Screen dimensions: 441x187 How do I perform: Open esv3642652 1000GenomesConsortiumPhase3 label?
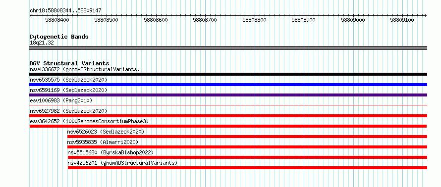pyautogui.click(x=89, y=121)
